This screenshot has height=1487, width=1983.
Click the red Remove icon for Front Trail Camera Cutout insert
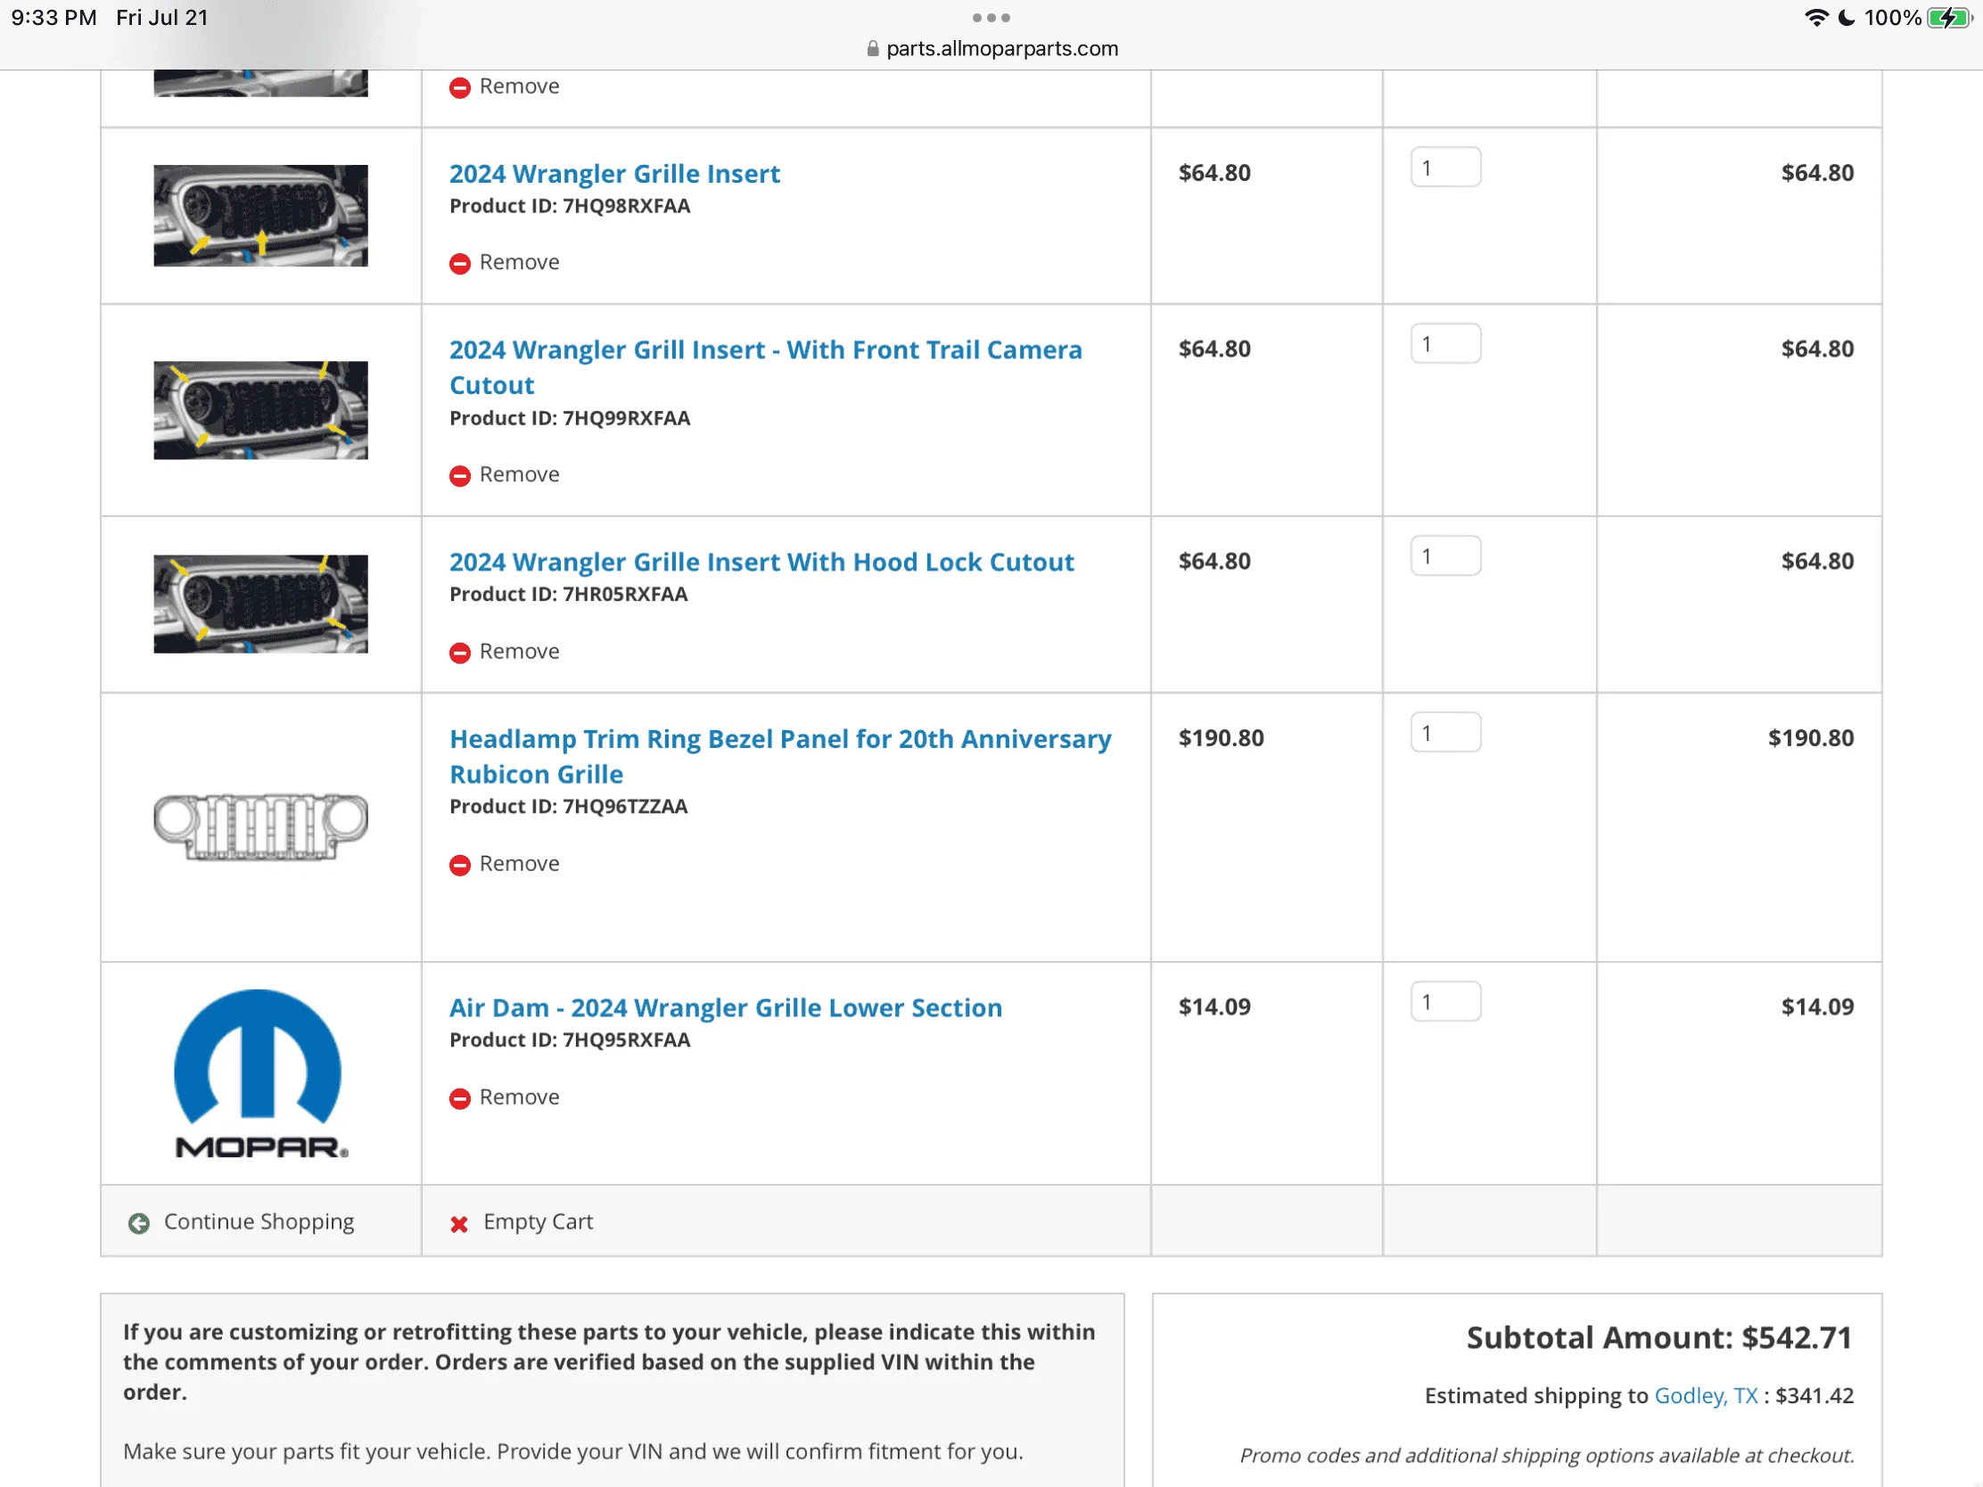pyautogui.click(x=460, y=476)
